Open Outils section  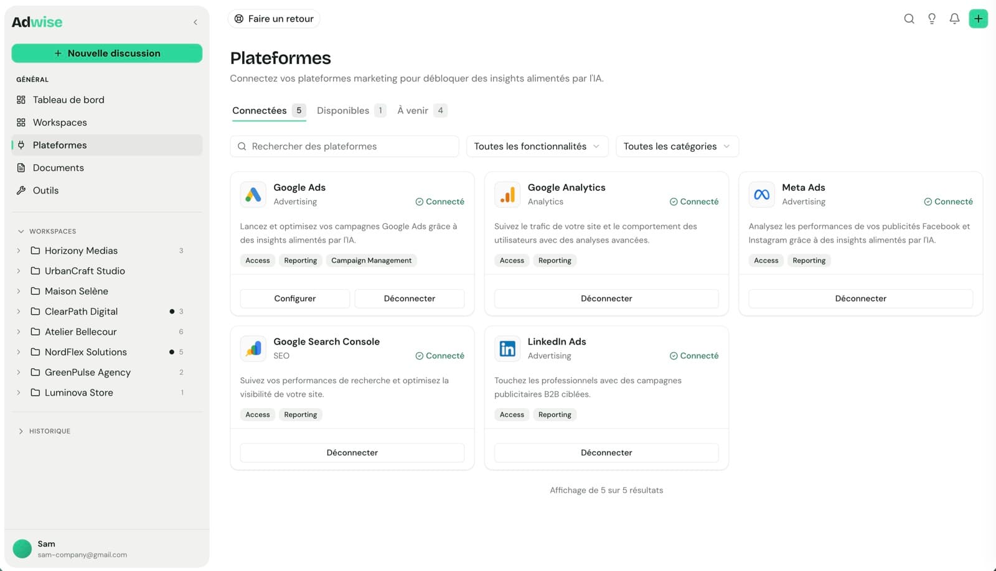click(x=107, y=190)
